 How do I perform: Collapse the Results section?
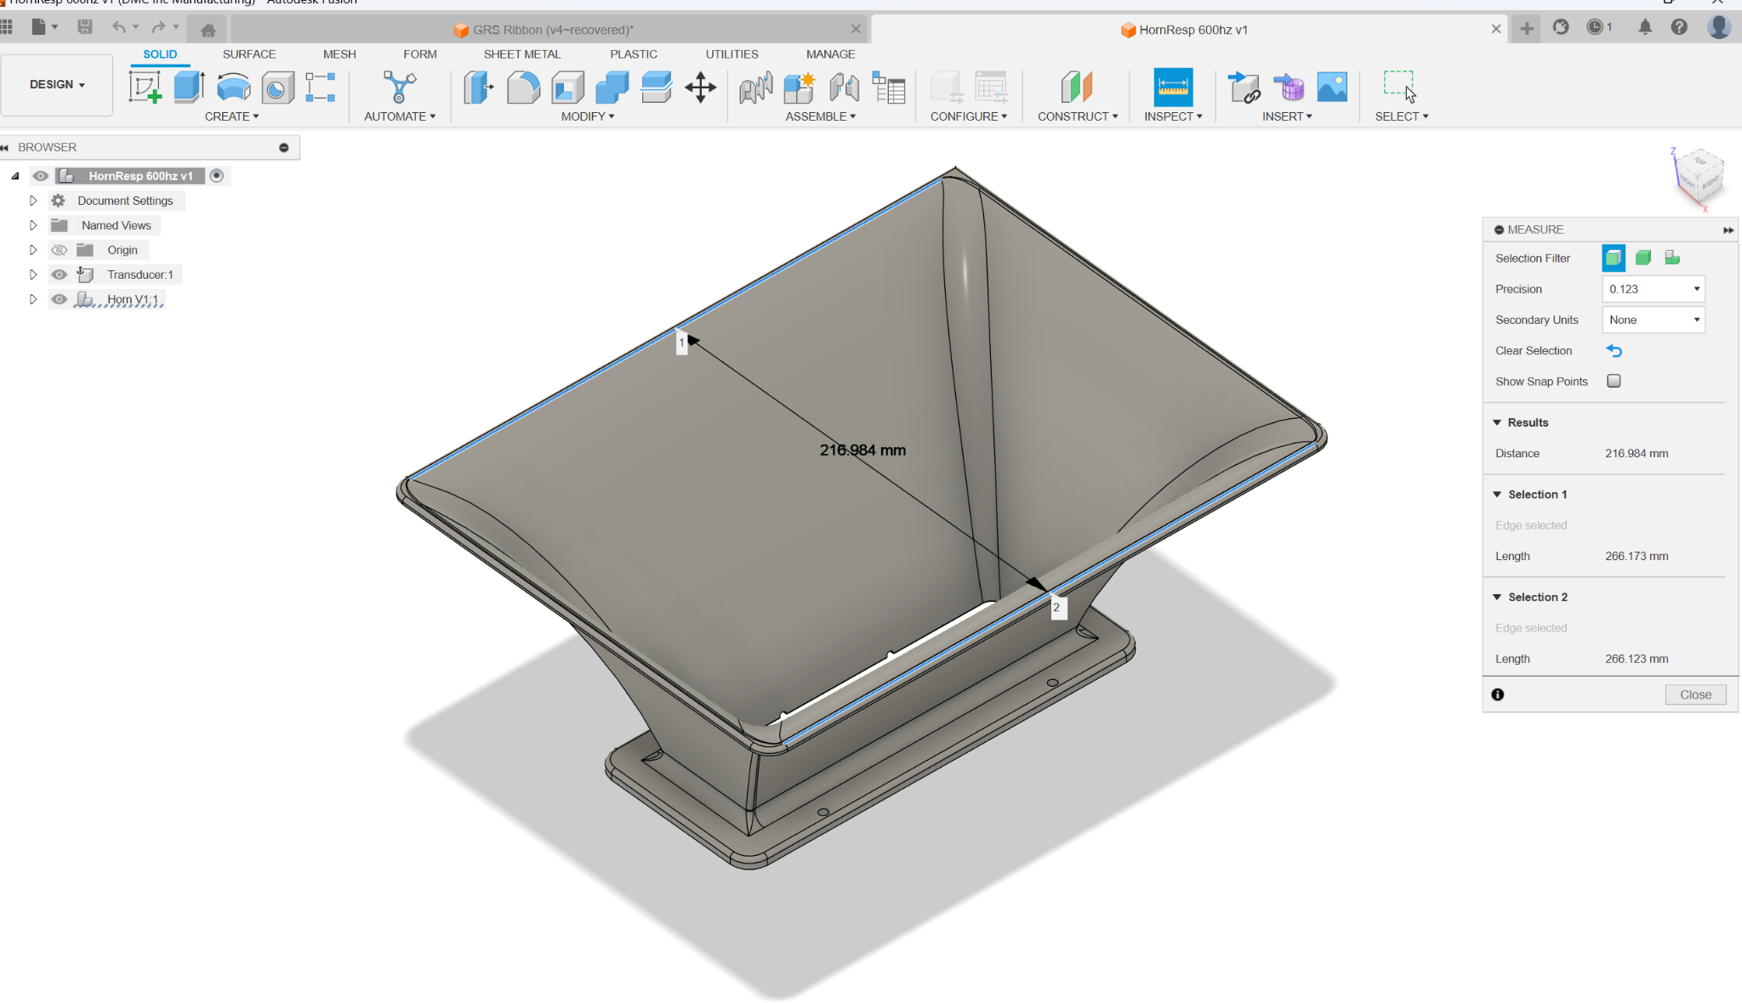1497,422
